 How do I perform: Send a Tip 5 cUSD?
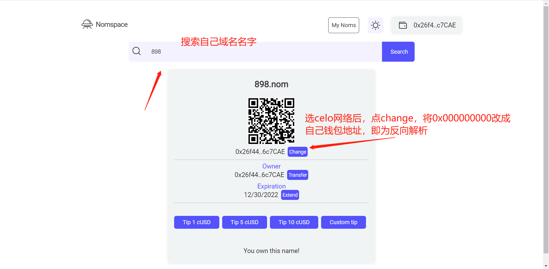(x=244, y=222)
